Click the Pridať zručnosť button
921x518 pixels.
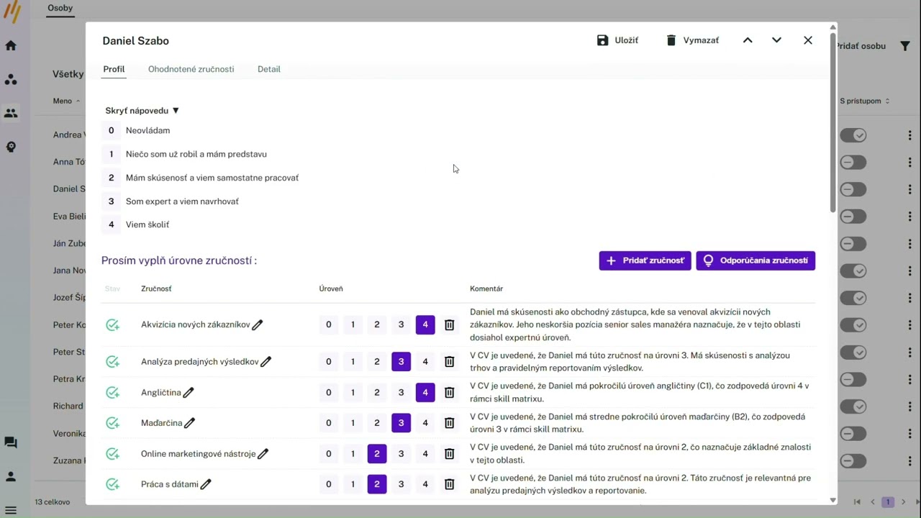(x=645, y=260)
